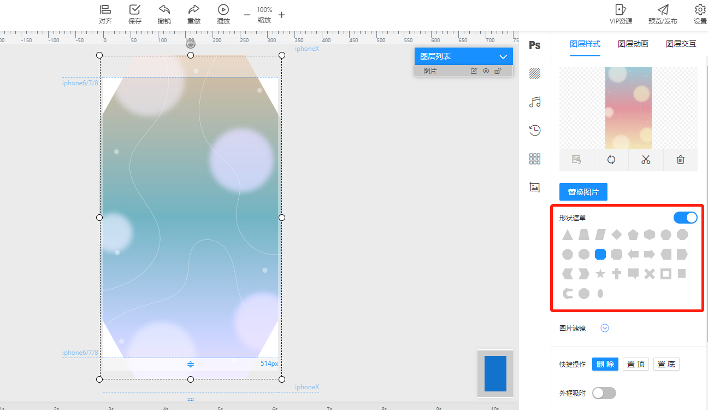Click the 删除 quick action button
The image size is (708, 410).
(605, 364)
